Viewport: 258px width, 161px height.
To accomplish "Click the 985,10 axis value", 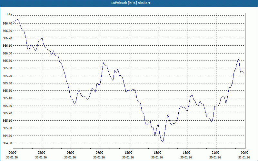I will [7, 121].
